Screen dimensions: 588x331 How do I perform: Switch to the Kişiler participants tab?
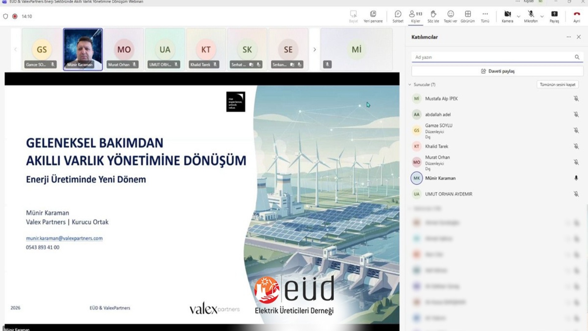pyautogui.click(x=416, y=16)
